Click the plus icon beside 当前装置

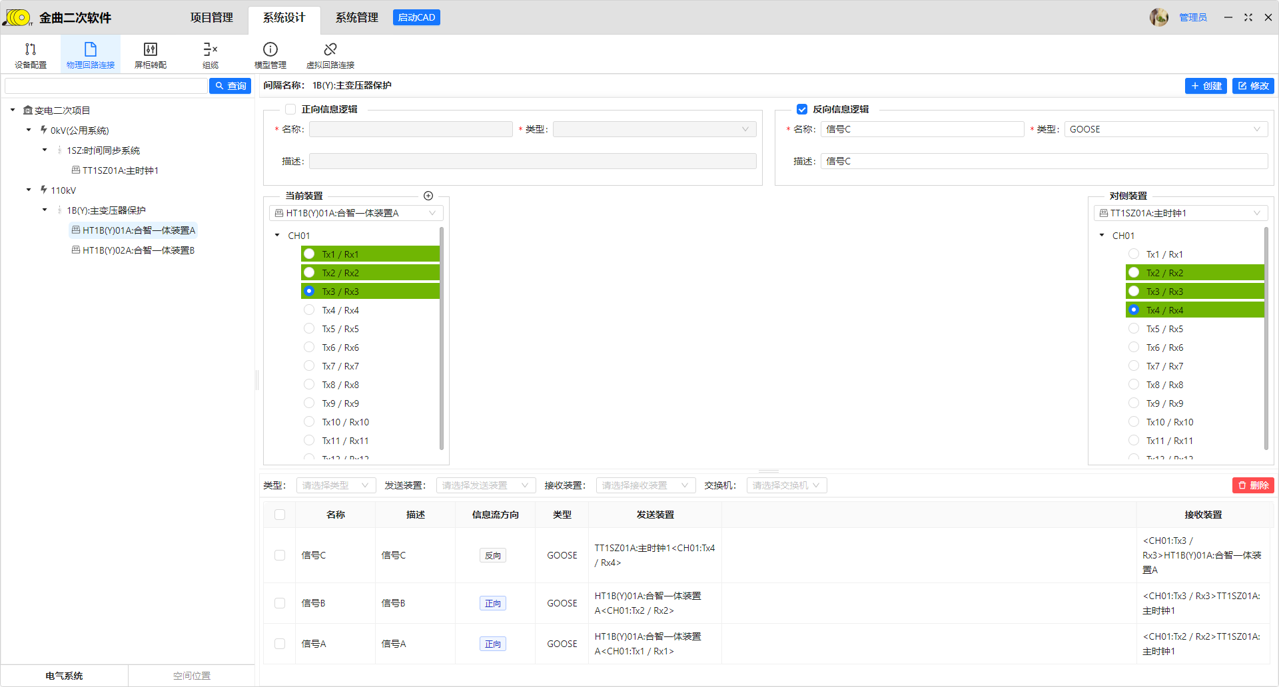tap(428, 196)
